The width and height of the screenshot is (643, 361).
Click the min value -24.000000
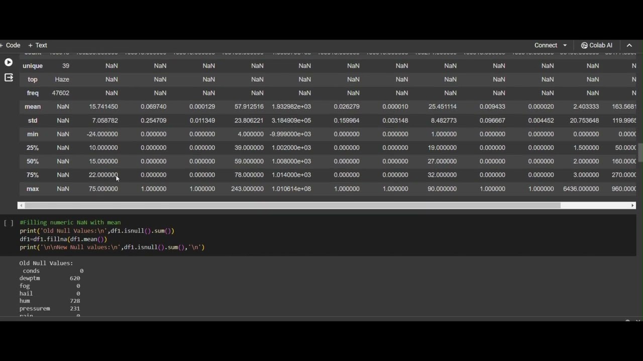(102, 134)
